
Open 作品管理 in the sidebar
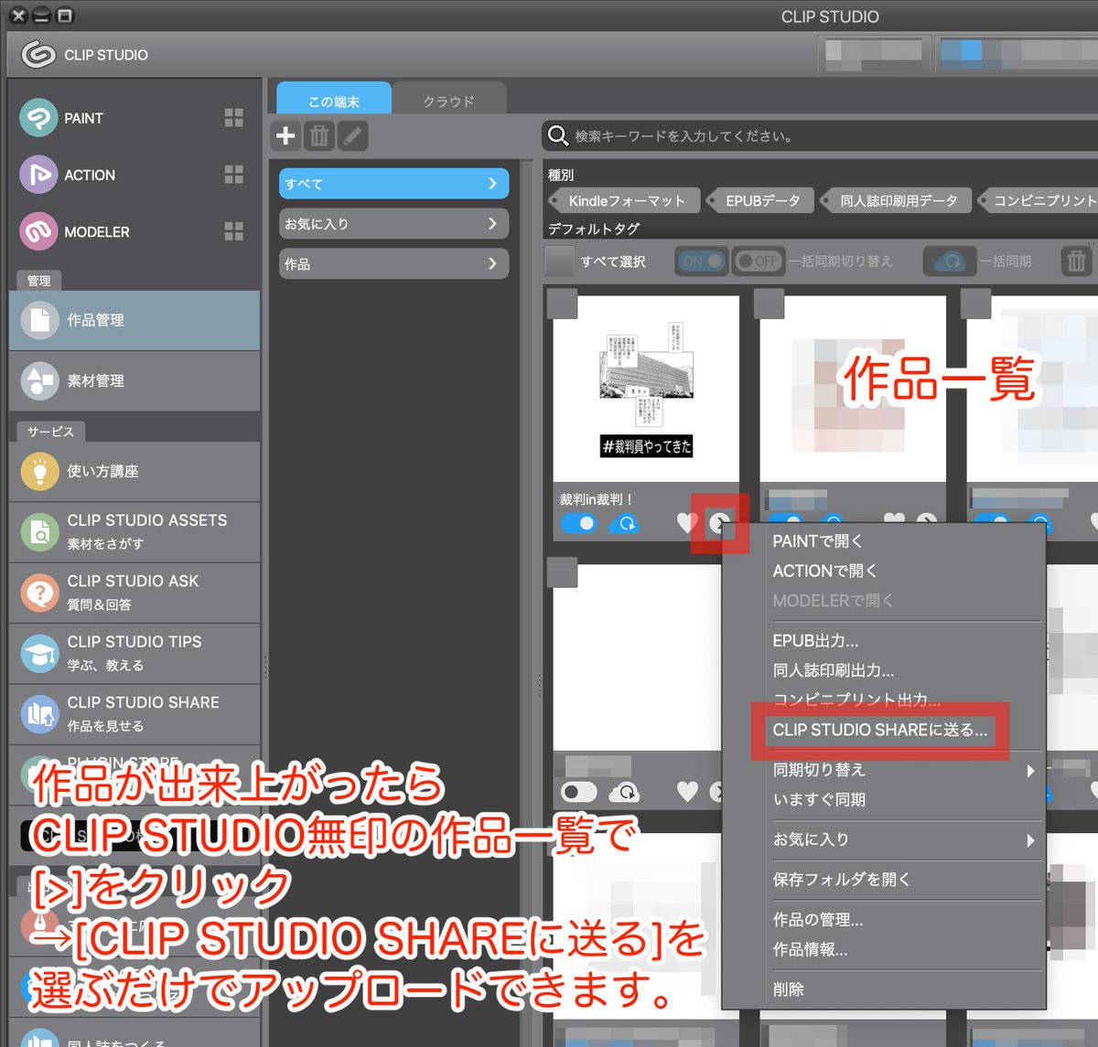tap(135, 320)
